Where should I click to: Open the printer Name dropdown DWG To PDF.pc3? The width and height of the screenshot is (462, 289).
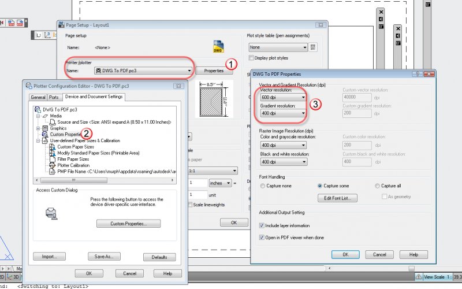(x=143, y=71)
